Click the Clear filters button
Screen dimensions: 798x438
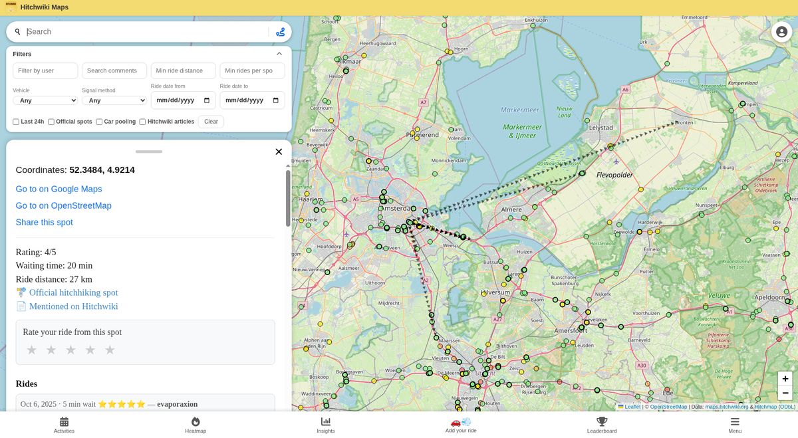click(211, 122)
